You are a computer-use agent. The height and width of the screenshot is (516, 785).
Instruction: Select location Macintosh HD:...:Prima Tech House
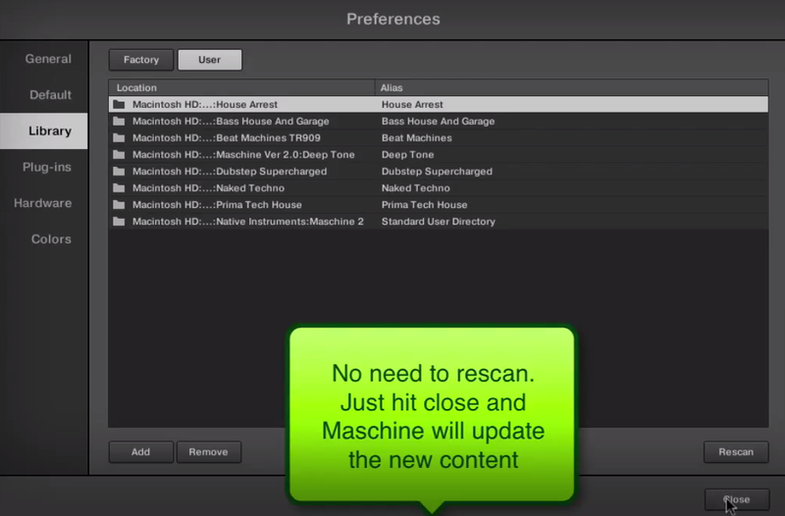point(217,205)
